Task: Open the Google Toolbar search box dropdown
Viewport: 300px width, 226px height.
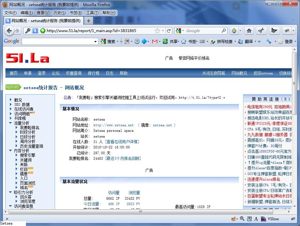Action: 96,41
